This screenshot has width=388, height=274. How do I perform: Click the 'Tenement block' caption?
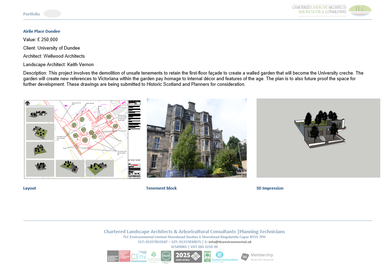(161, 188)
